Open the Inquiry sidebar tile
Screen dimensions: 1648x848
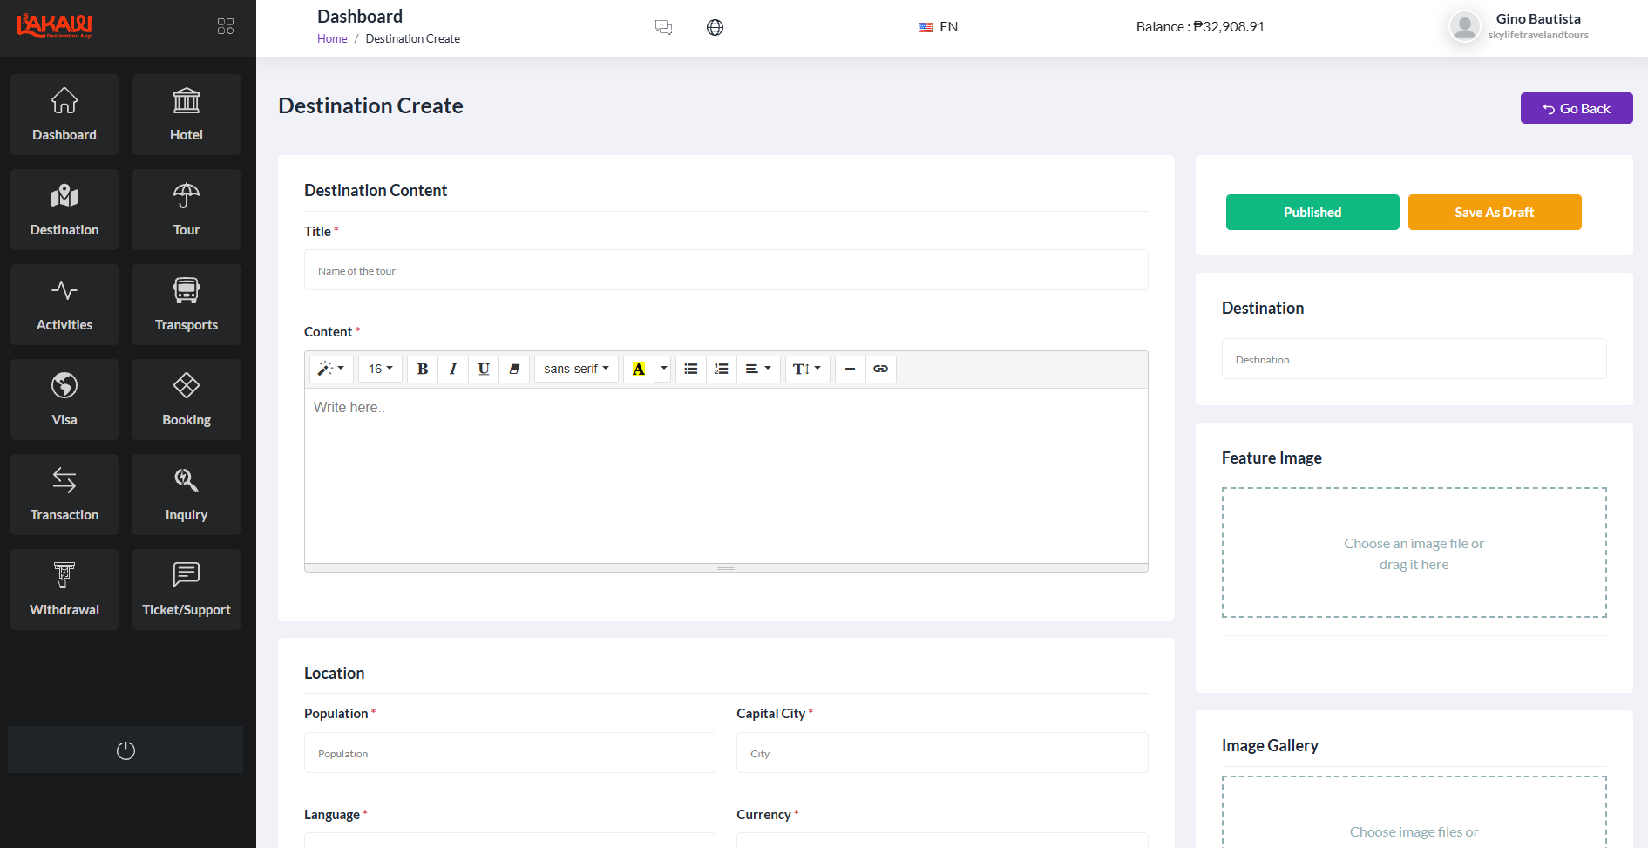click(x=187, y=494)
